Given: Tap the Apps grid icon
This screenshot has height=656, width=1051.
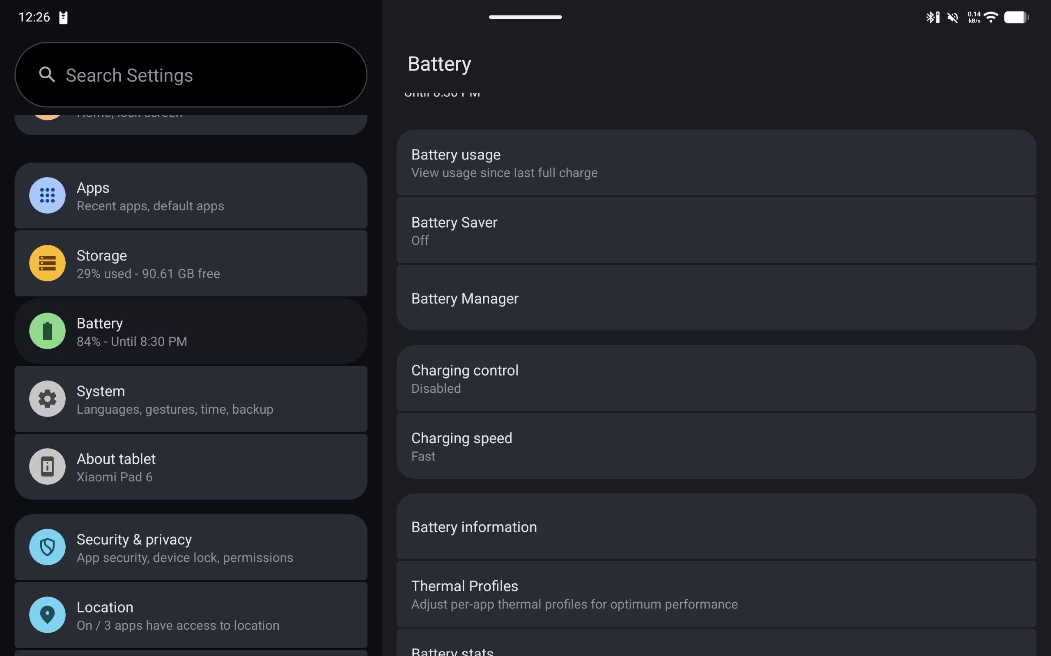Looking at the screenshot, I should pos(47,195).
